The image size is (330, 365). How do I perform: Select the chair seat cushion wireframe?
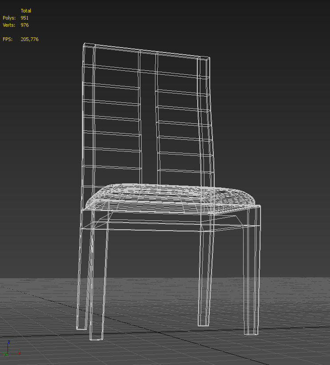(x=170, y=198)
